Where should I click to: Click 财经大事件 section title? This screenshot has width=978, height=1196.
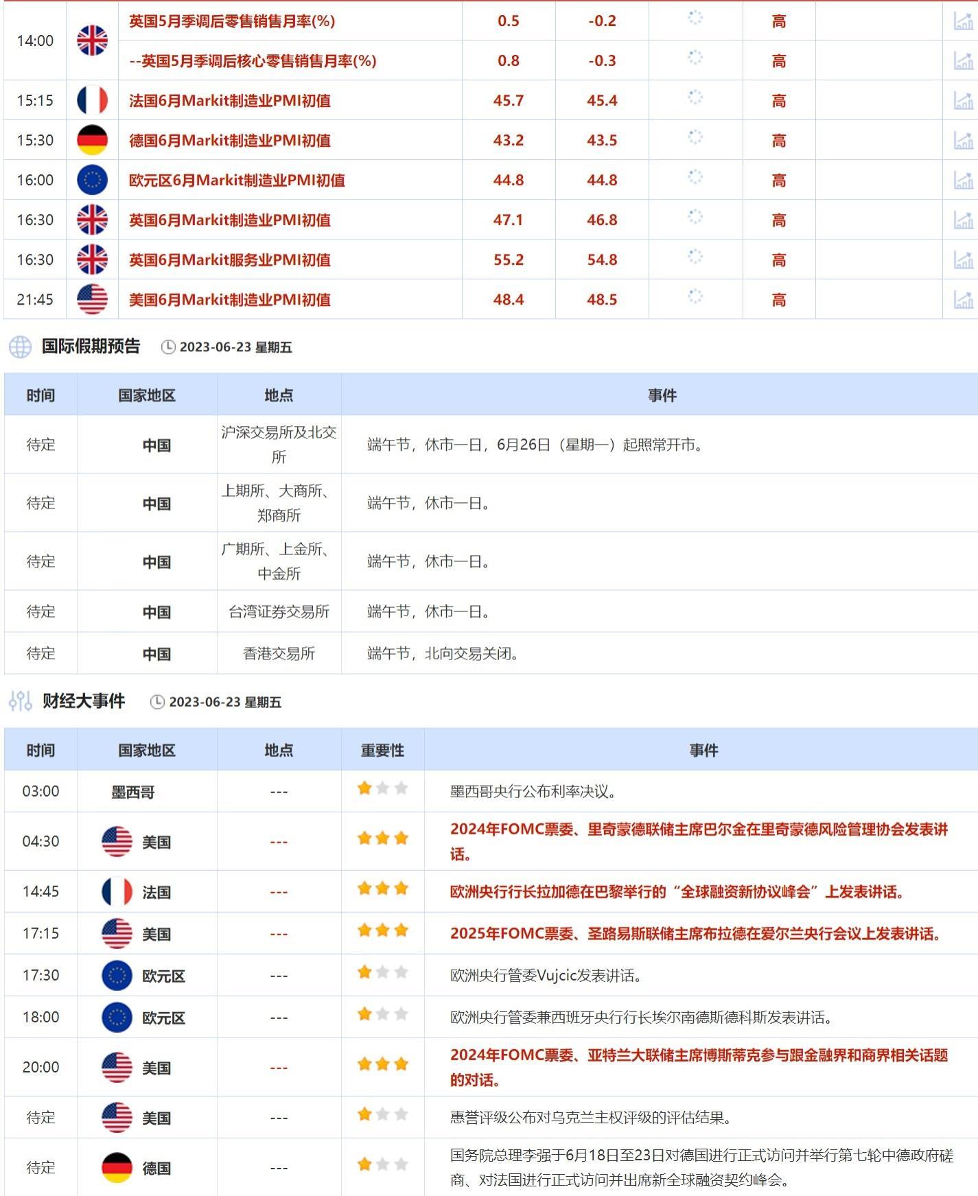click(84, 701)
